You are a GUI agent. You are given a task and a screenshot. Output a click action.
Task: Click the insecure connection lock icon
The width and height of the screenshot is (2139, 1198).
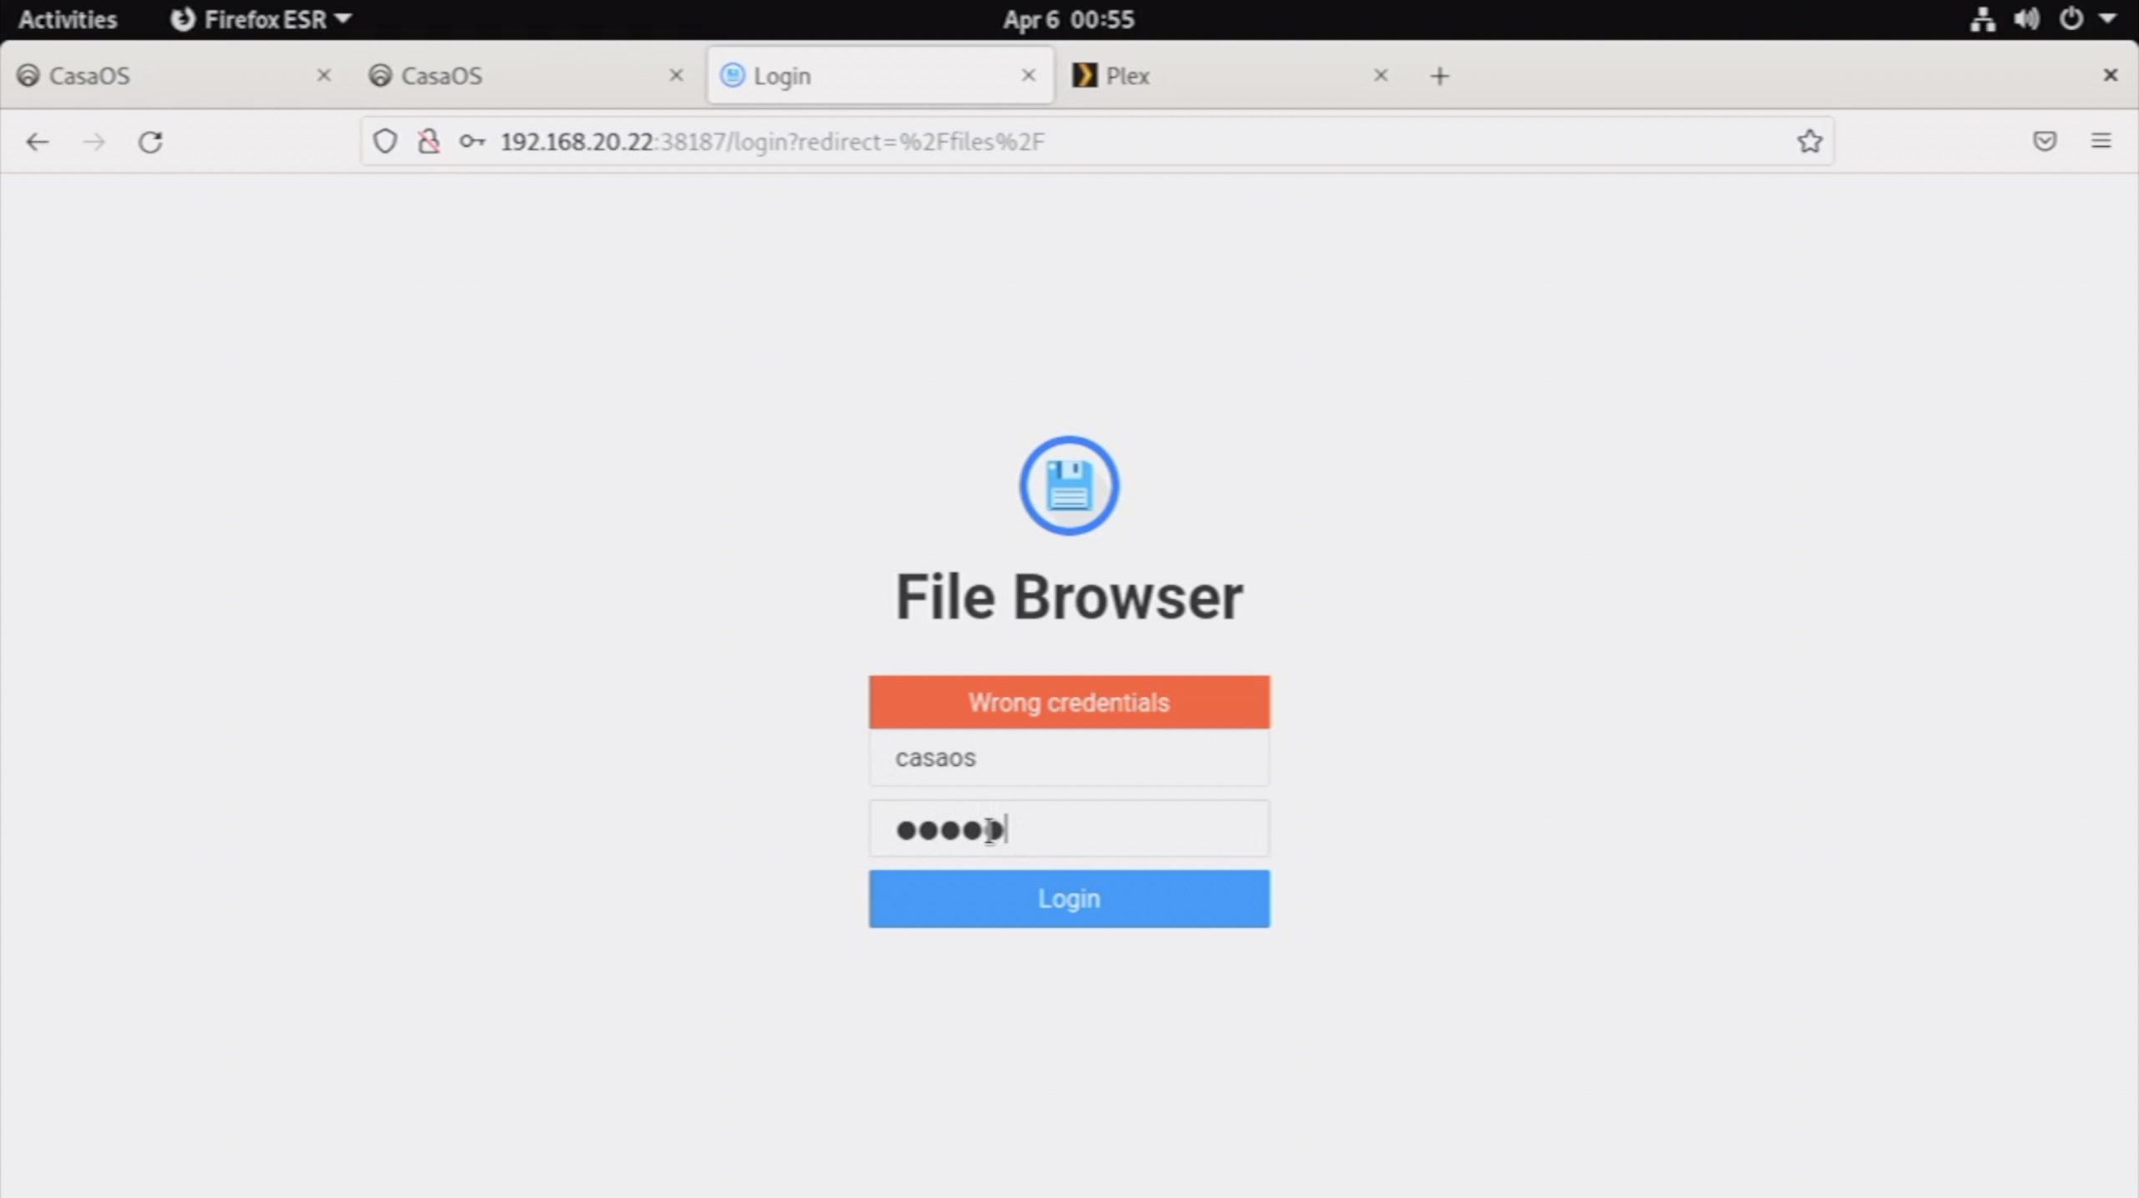[429, 141]
